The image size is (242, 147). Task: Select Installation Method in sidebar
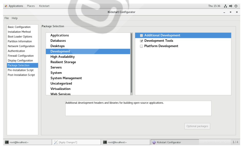22,32
